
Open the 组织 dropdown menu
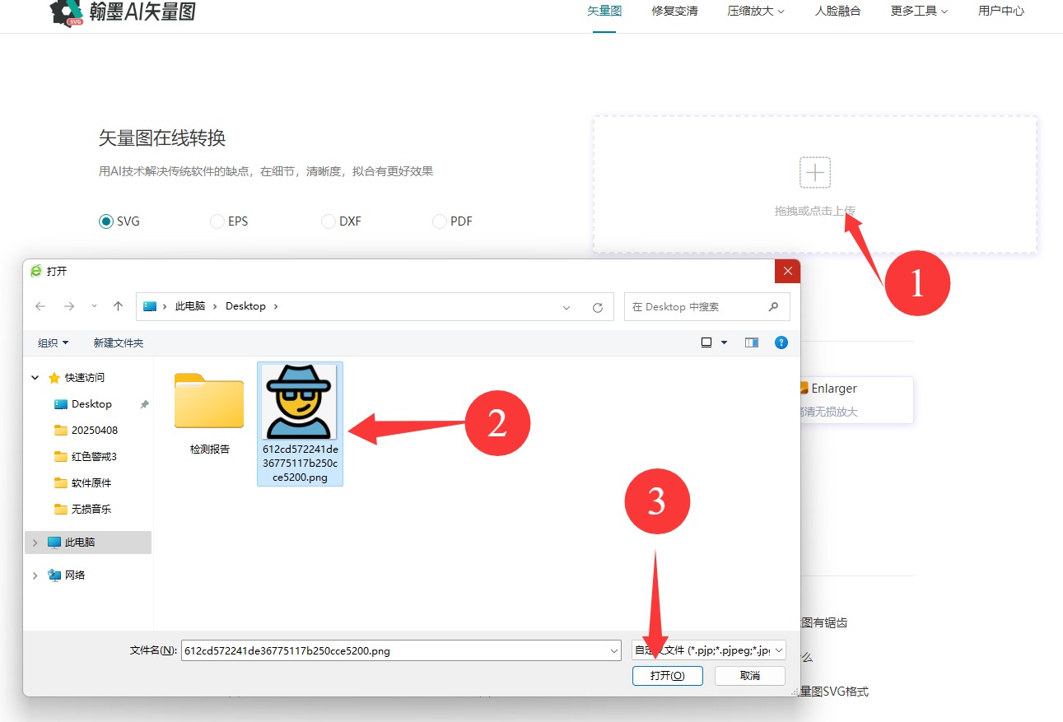point(54,342)
